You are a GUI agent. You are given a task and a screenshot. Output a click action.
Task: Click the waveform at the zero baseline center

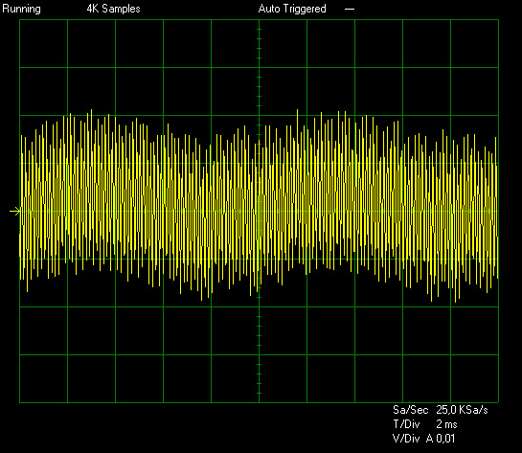click(x=259, y=211)
